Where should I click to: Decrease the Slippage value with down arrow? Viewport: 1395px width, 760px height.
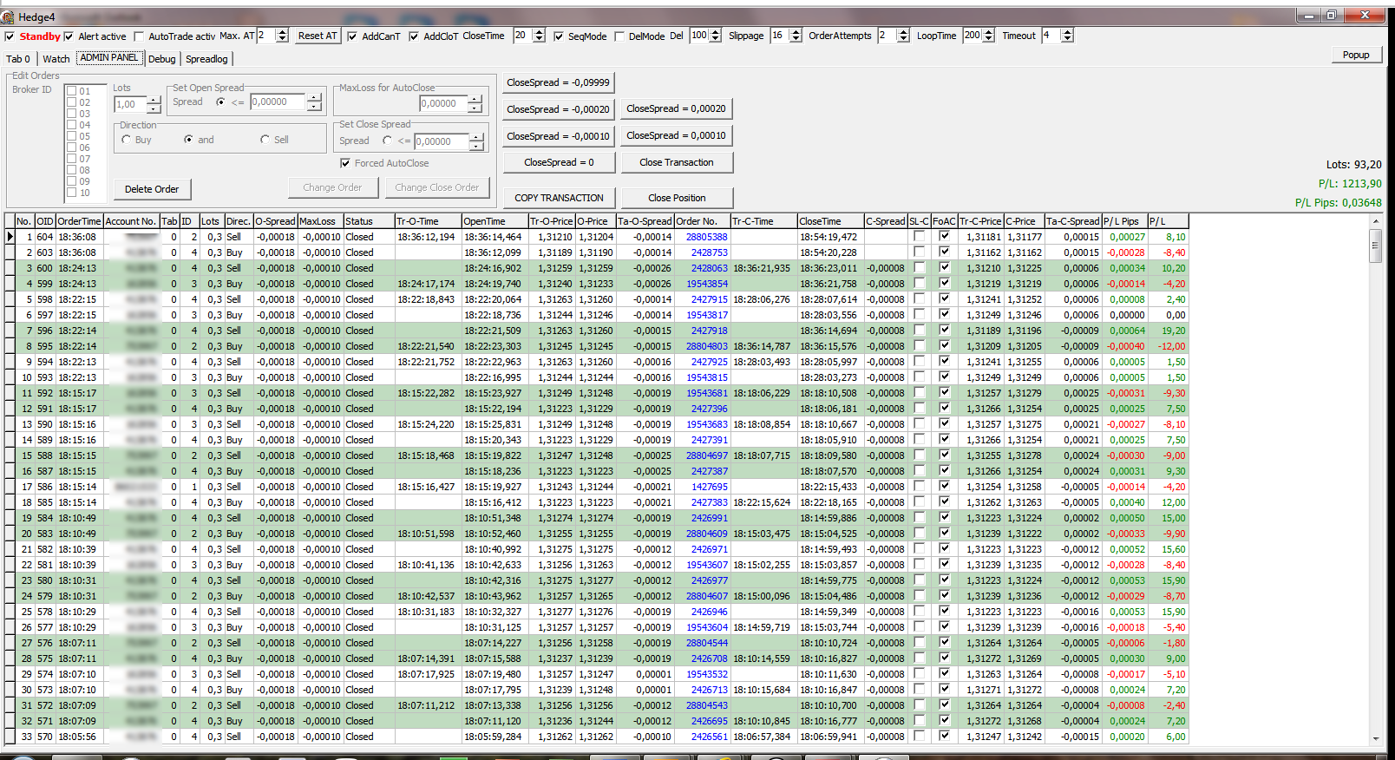click(796, 39)
